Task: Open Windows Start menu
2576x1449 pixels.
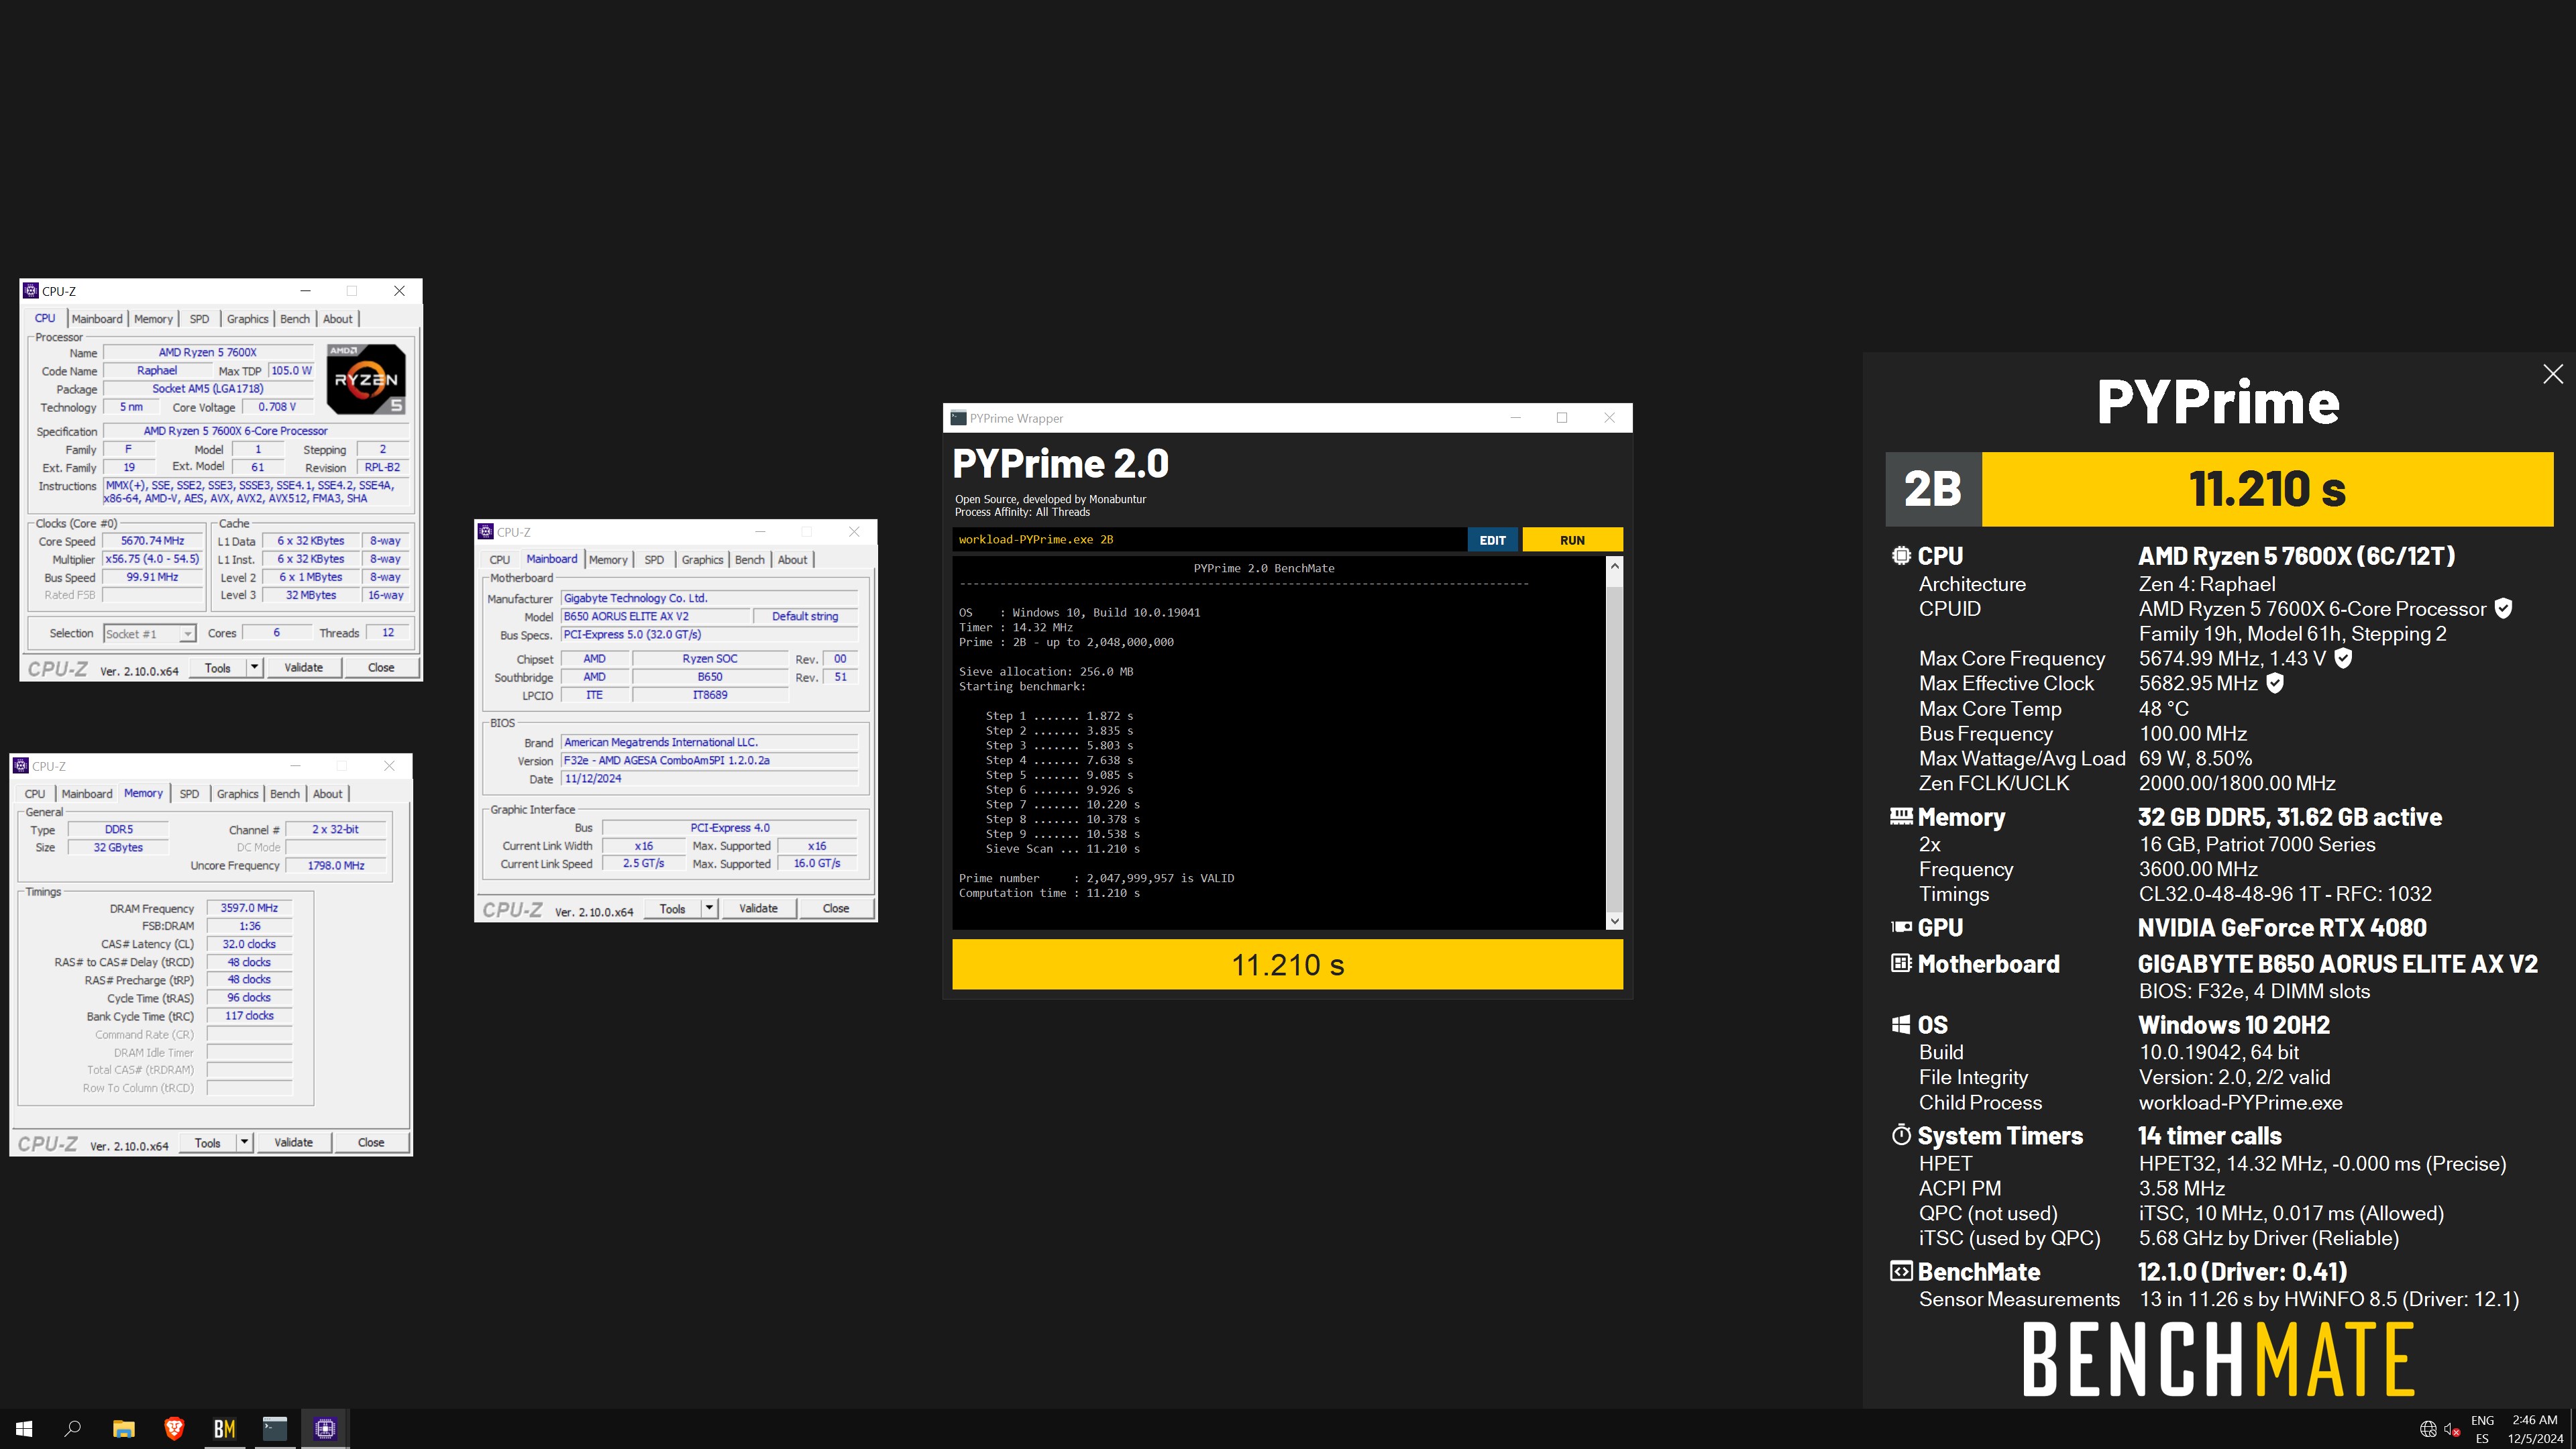Action: 24,1429
